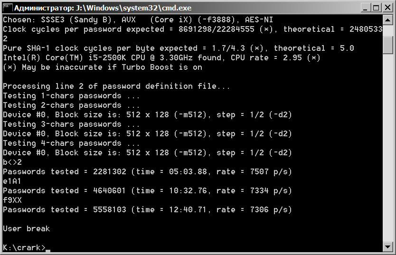This screenshot has height=255, width=396.
Task: Click "Processing line 2 of password definition file"
Action: [116, 86]
